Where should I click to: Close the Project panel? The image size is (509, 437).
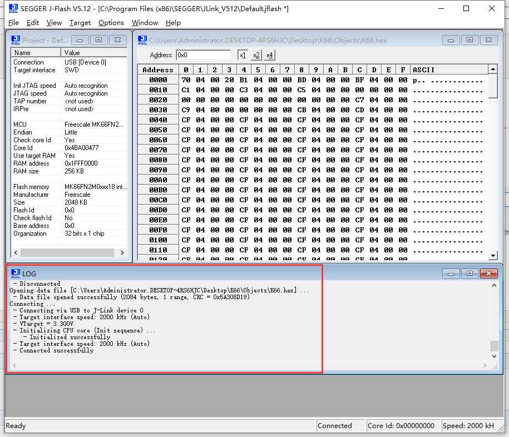click(118, 40)
